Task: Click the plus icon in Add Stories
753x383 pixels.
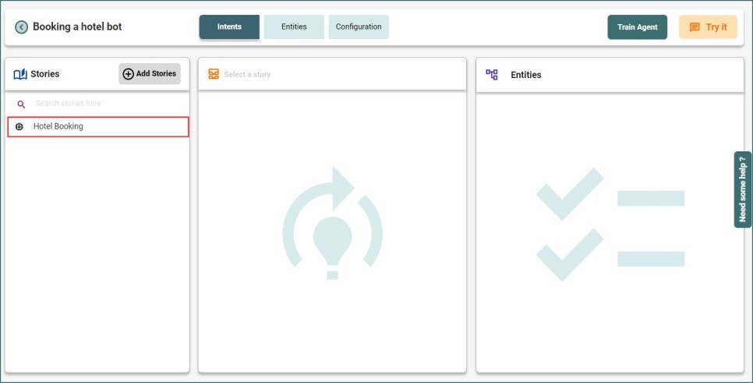Action: [129, 74]
